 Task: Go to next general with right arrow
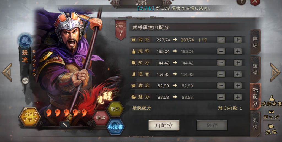point(275,72)
